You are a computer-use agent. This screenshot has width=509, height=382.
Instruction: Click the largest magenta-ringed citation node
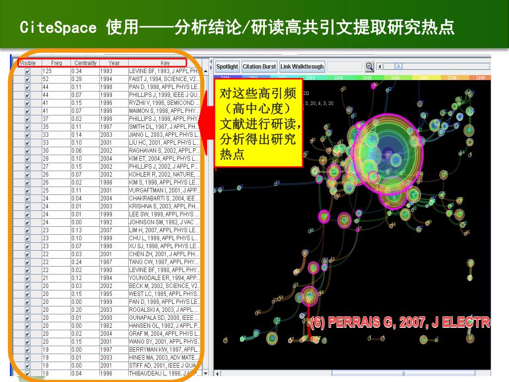(388, 154)
